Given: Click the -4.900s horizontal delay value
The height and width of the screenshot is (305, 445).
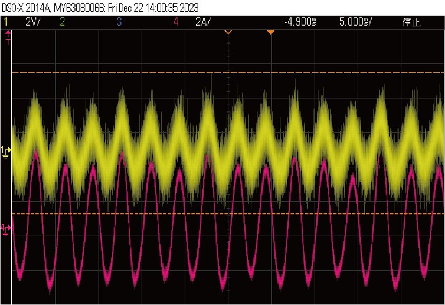Looking at the screenshot, I should (300, 22).
